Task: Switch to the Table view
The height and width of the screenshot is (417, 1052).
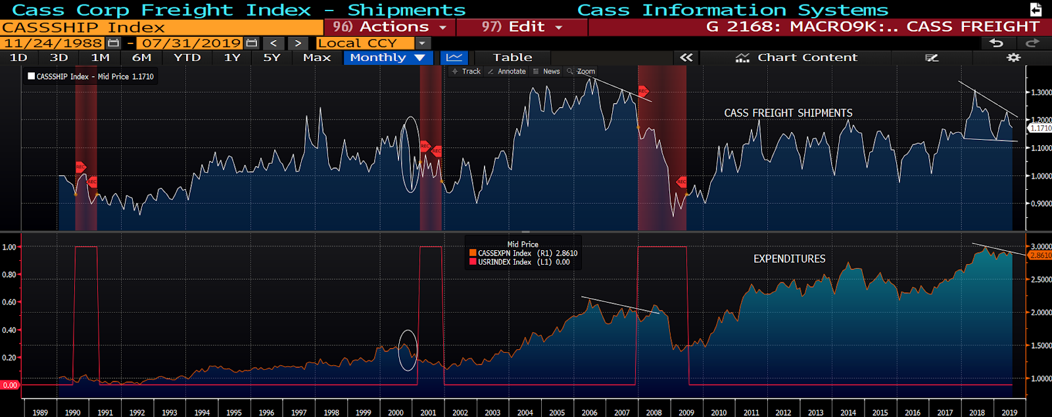Action: [x=513, y=58]
